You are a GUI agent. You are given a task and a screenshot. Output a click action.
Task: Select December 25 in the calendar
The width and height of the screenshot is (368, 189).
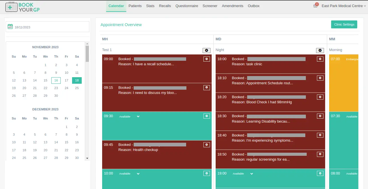[x=24, y=158]
